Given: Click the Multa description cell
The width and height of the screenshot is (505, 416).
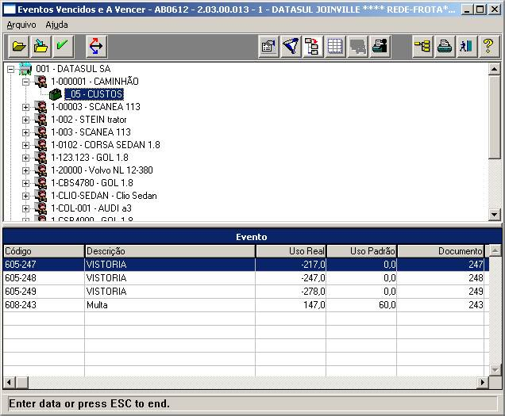Looking at the screenshot, I should point(170,305).
